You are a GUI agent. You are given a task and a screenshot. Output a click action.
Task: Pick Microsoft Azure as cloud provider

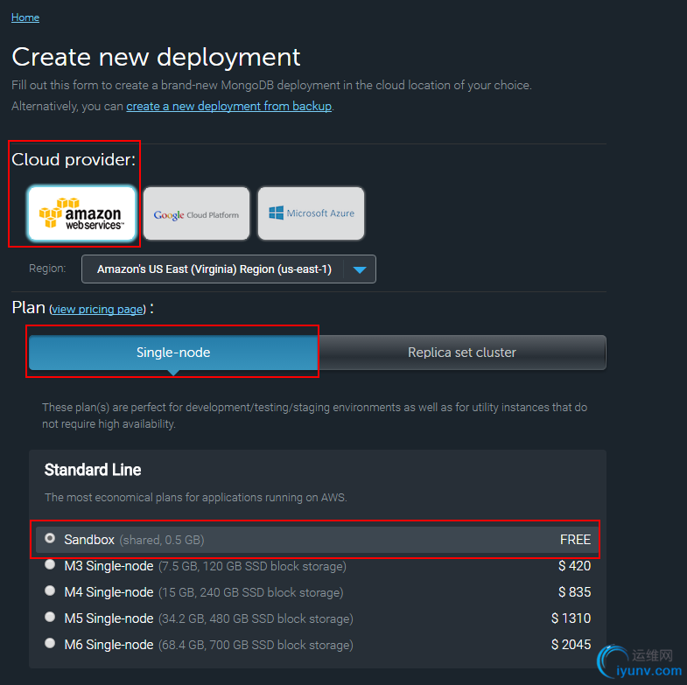pos(311,213)
